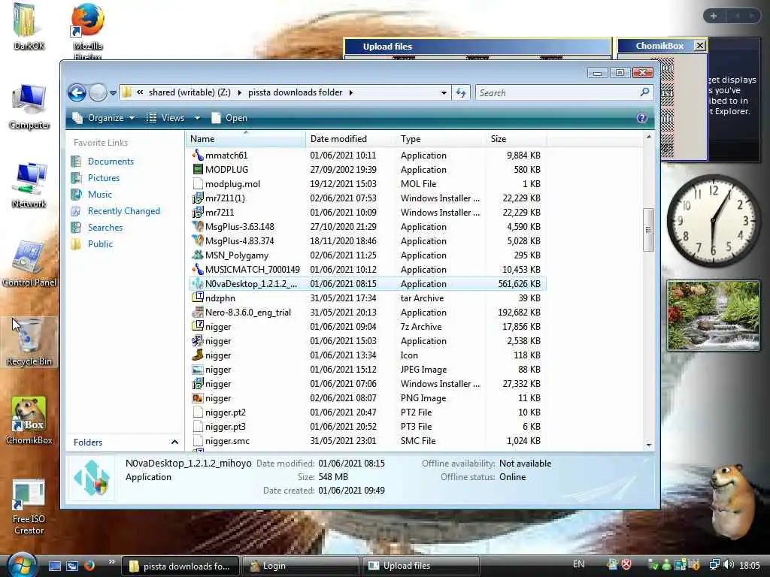Screen dimensions: 770x577
Task: Open Pictures in Favorite Links
Action: tap(104, 178)
